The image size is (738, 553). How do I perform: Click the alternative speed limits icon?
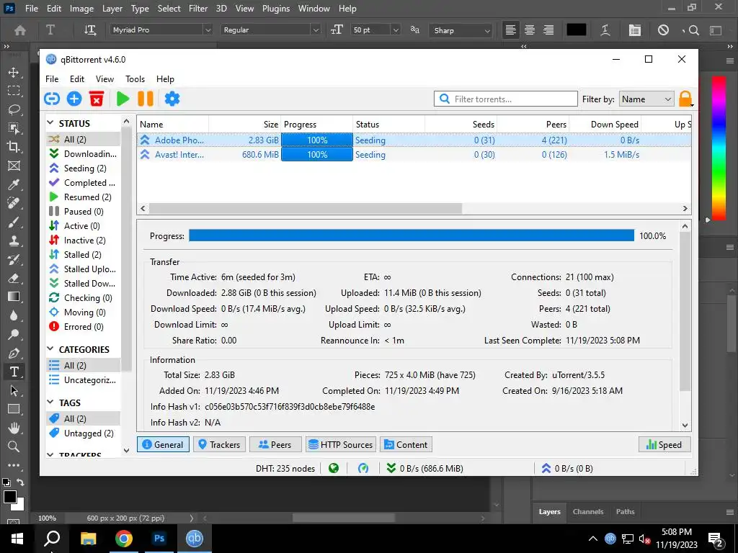(363, 468)
